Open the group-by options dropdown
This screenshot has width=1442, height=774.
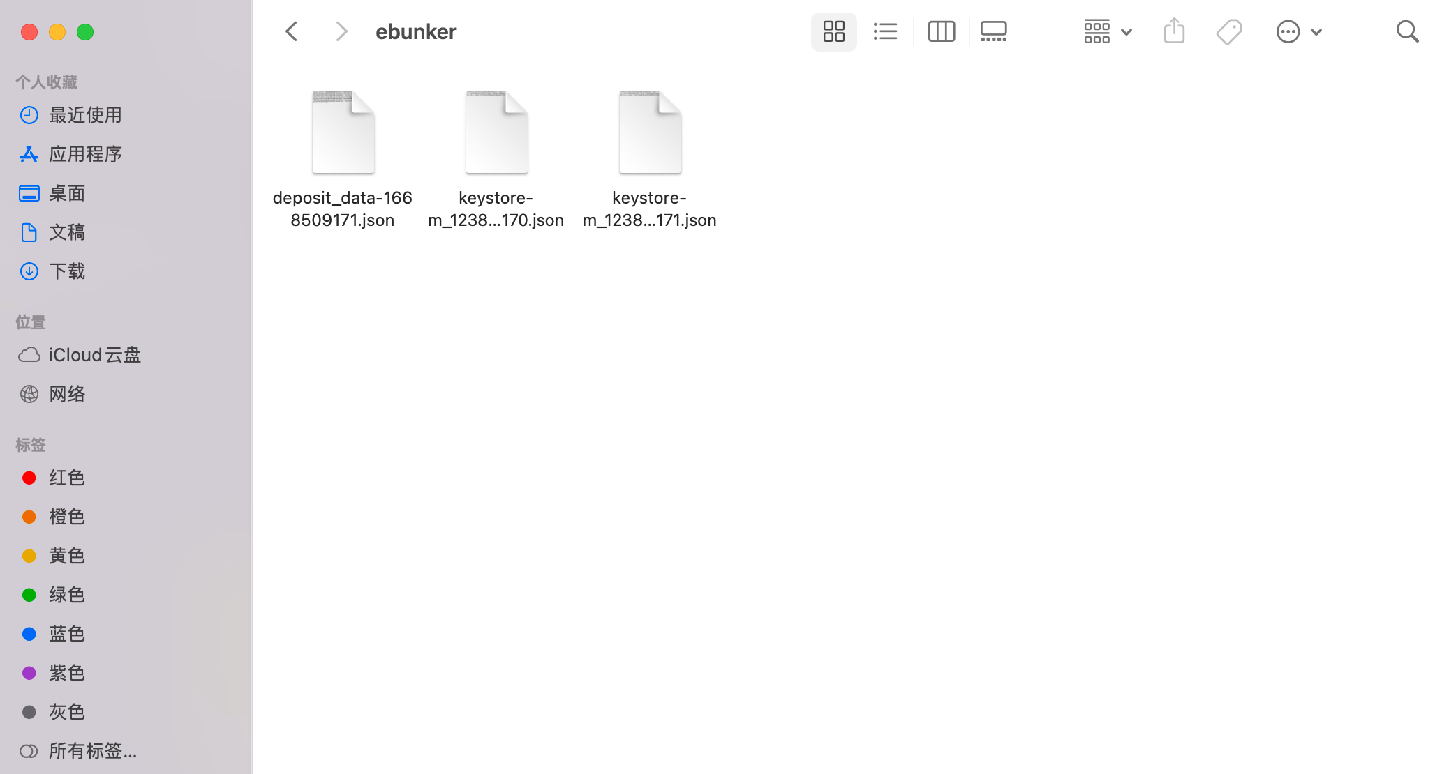(x=1108, y=31)
